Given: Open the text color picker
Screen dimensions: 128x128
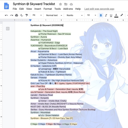Looking at the screenshot, I should [116, 15].
